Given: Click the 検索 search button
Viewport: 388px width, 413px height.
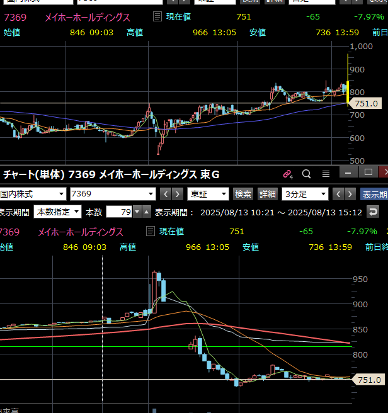Looking at the screenshot, I should pos(243,195).
